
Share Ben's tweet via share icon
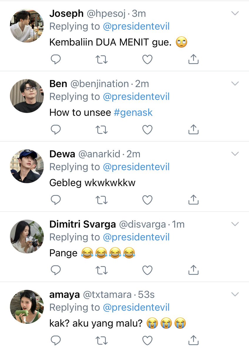(x=193, y=129)
